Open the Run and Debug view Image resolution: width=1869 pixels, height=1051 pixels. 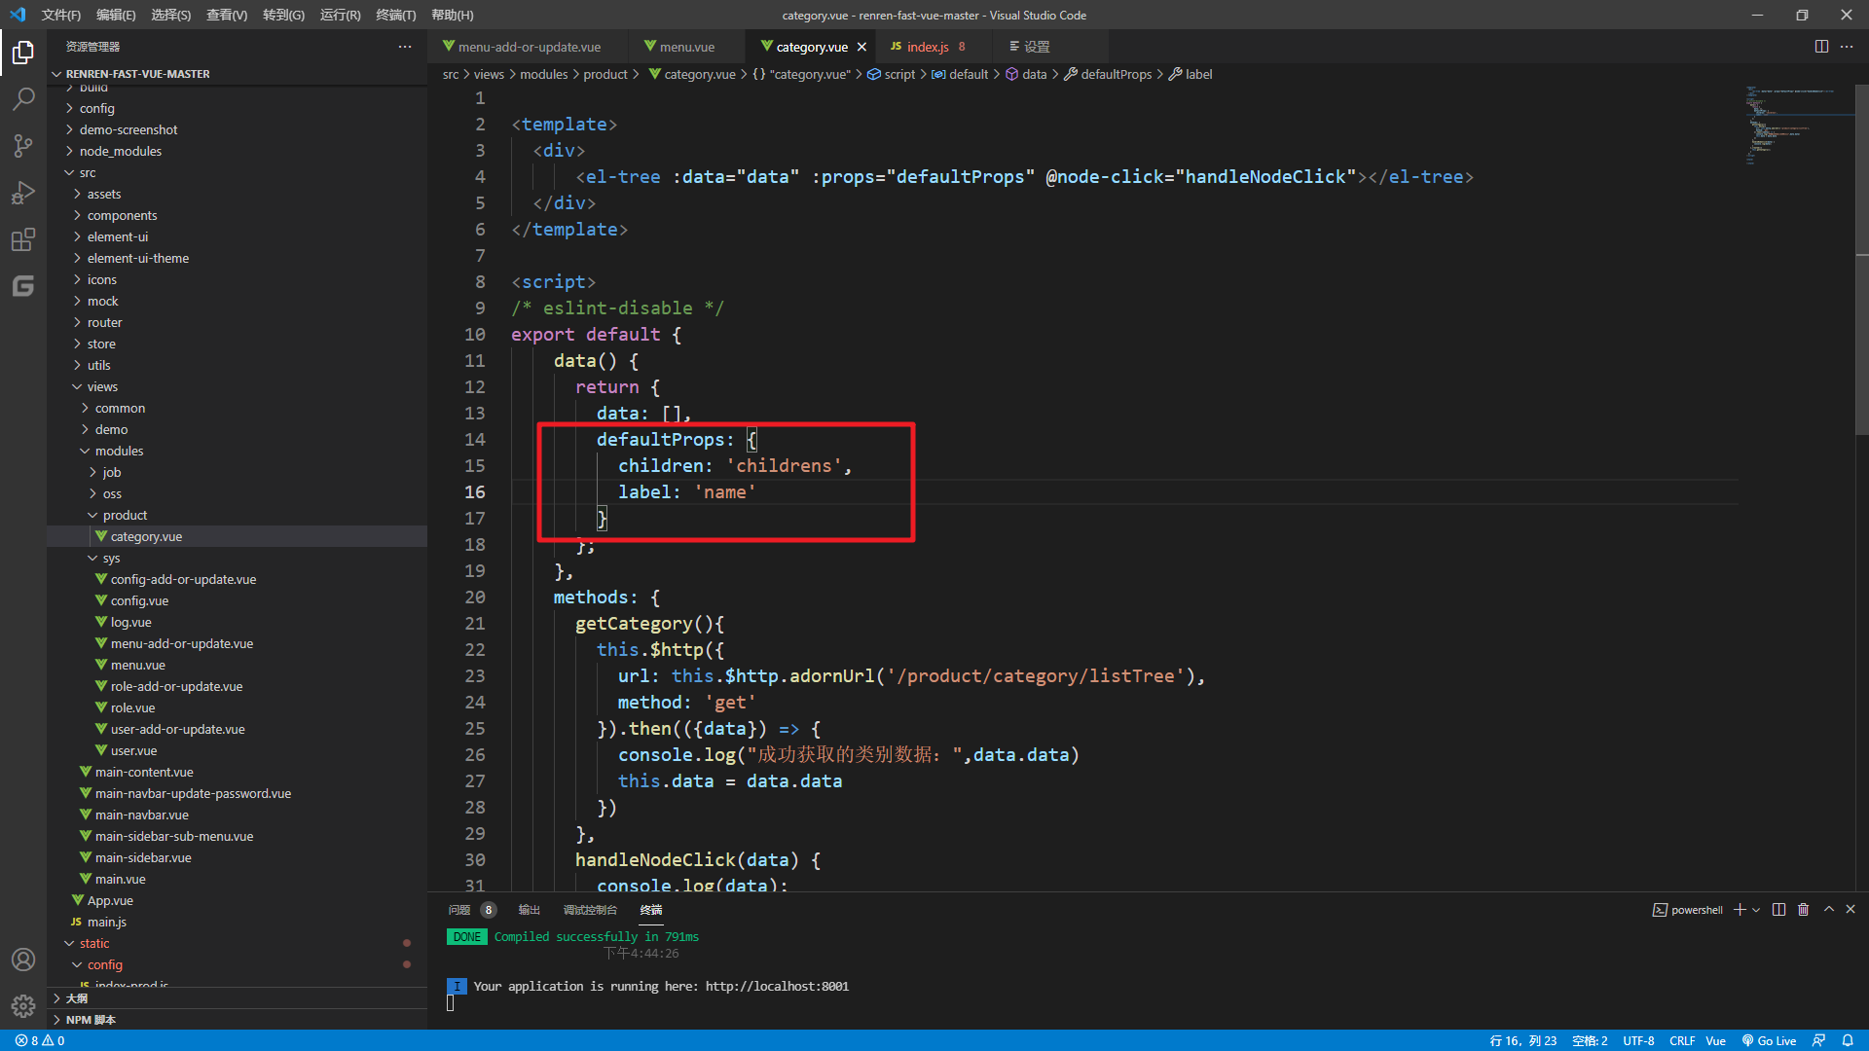23,193
